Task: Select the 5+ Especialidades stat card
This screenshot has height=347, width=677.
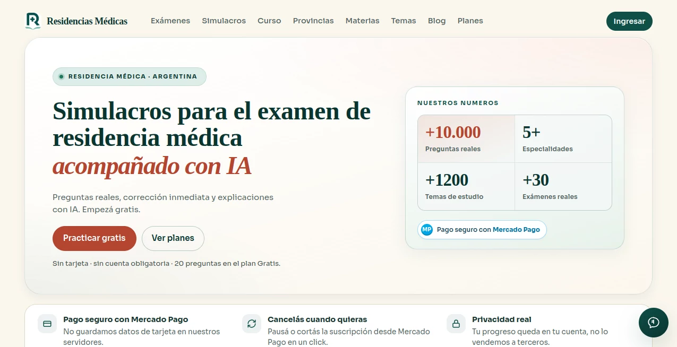Action: (563, 139)
